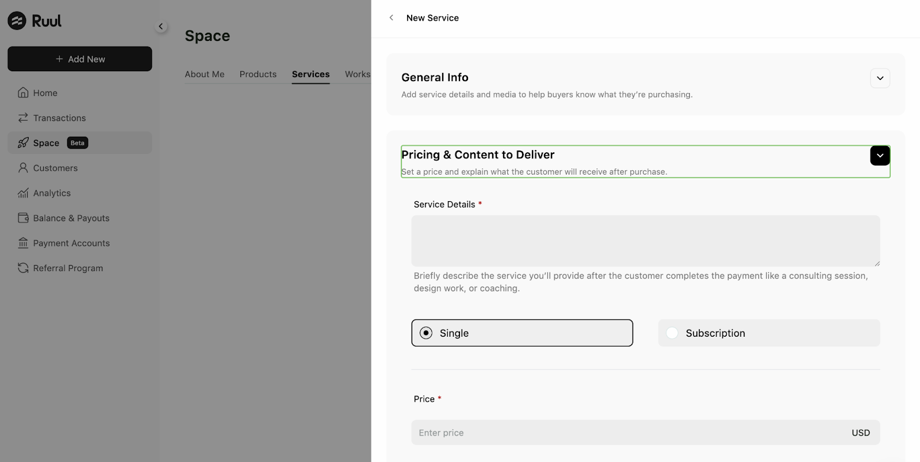Focus the Enter price input field

tap(627, 433)
